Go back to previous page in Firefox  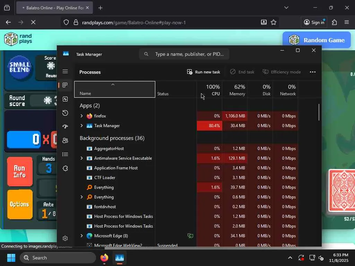click(8, 22)
